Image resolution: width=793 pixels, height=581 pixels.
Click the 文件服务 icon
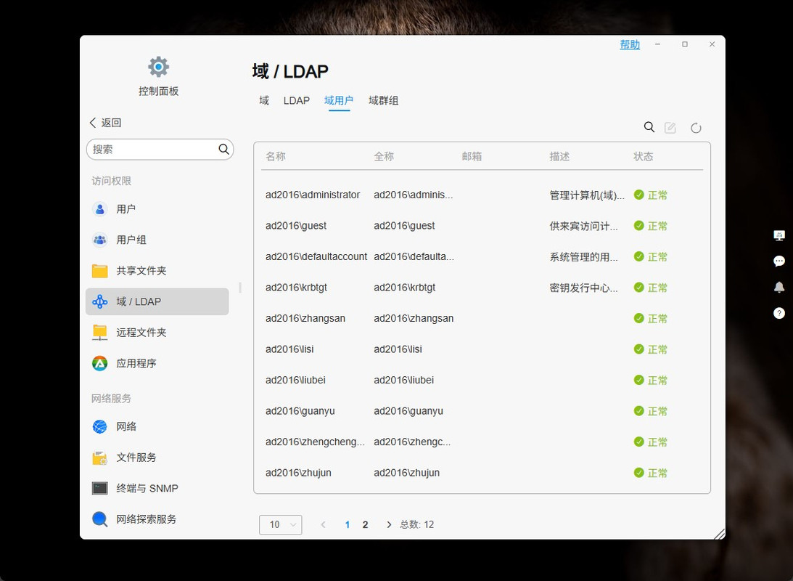99,458
